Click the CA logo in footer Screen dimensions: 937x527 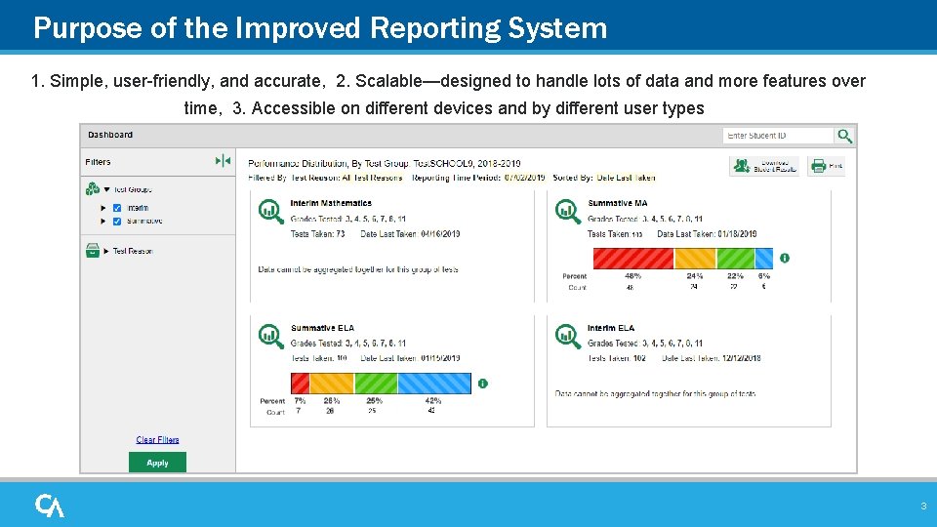pyautogui.click(x=50, y=506)
